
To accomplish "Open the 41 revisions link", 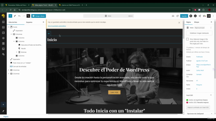I will pyautogui.click(x=197, y=81).
